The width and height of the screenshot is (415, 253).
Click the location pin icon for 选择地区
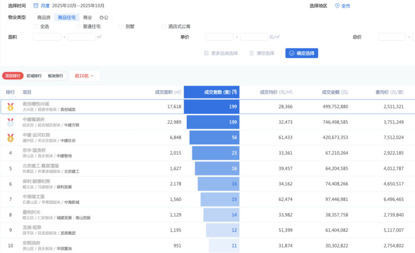tap(337, 6)
